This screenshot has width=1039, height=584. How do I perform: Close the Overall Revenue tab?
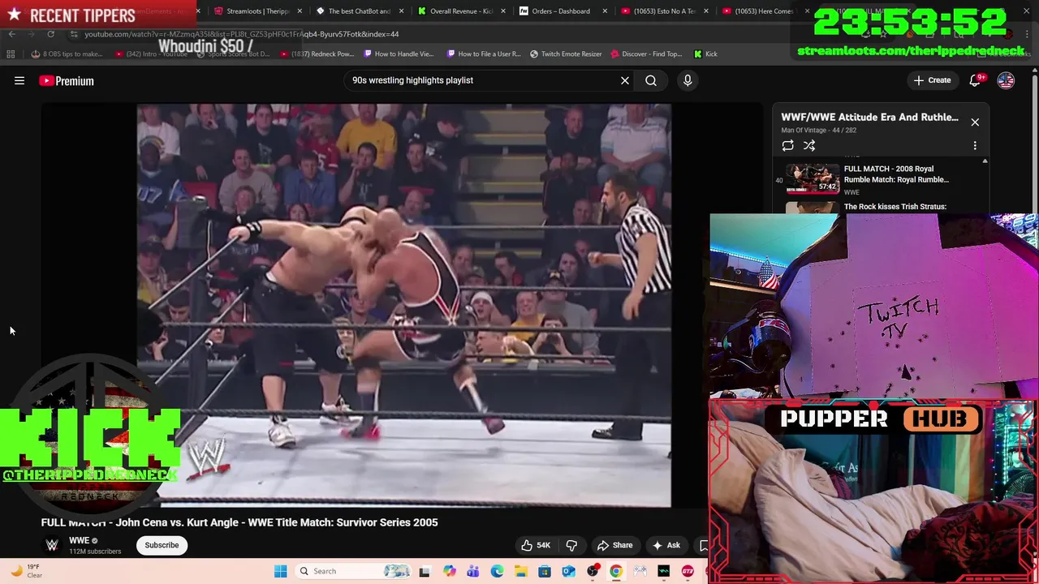[x=503, y=11]
